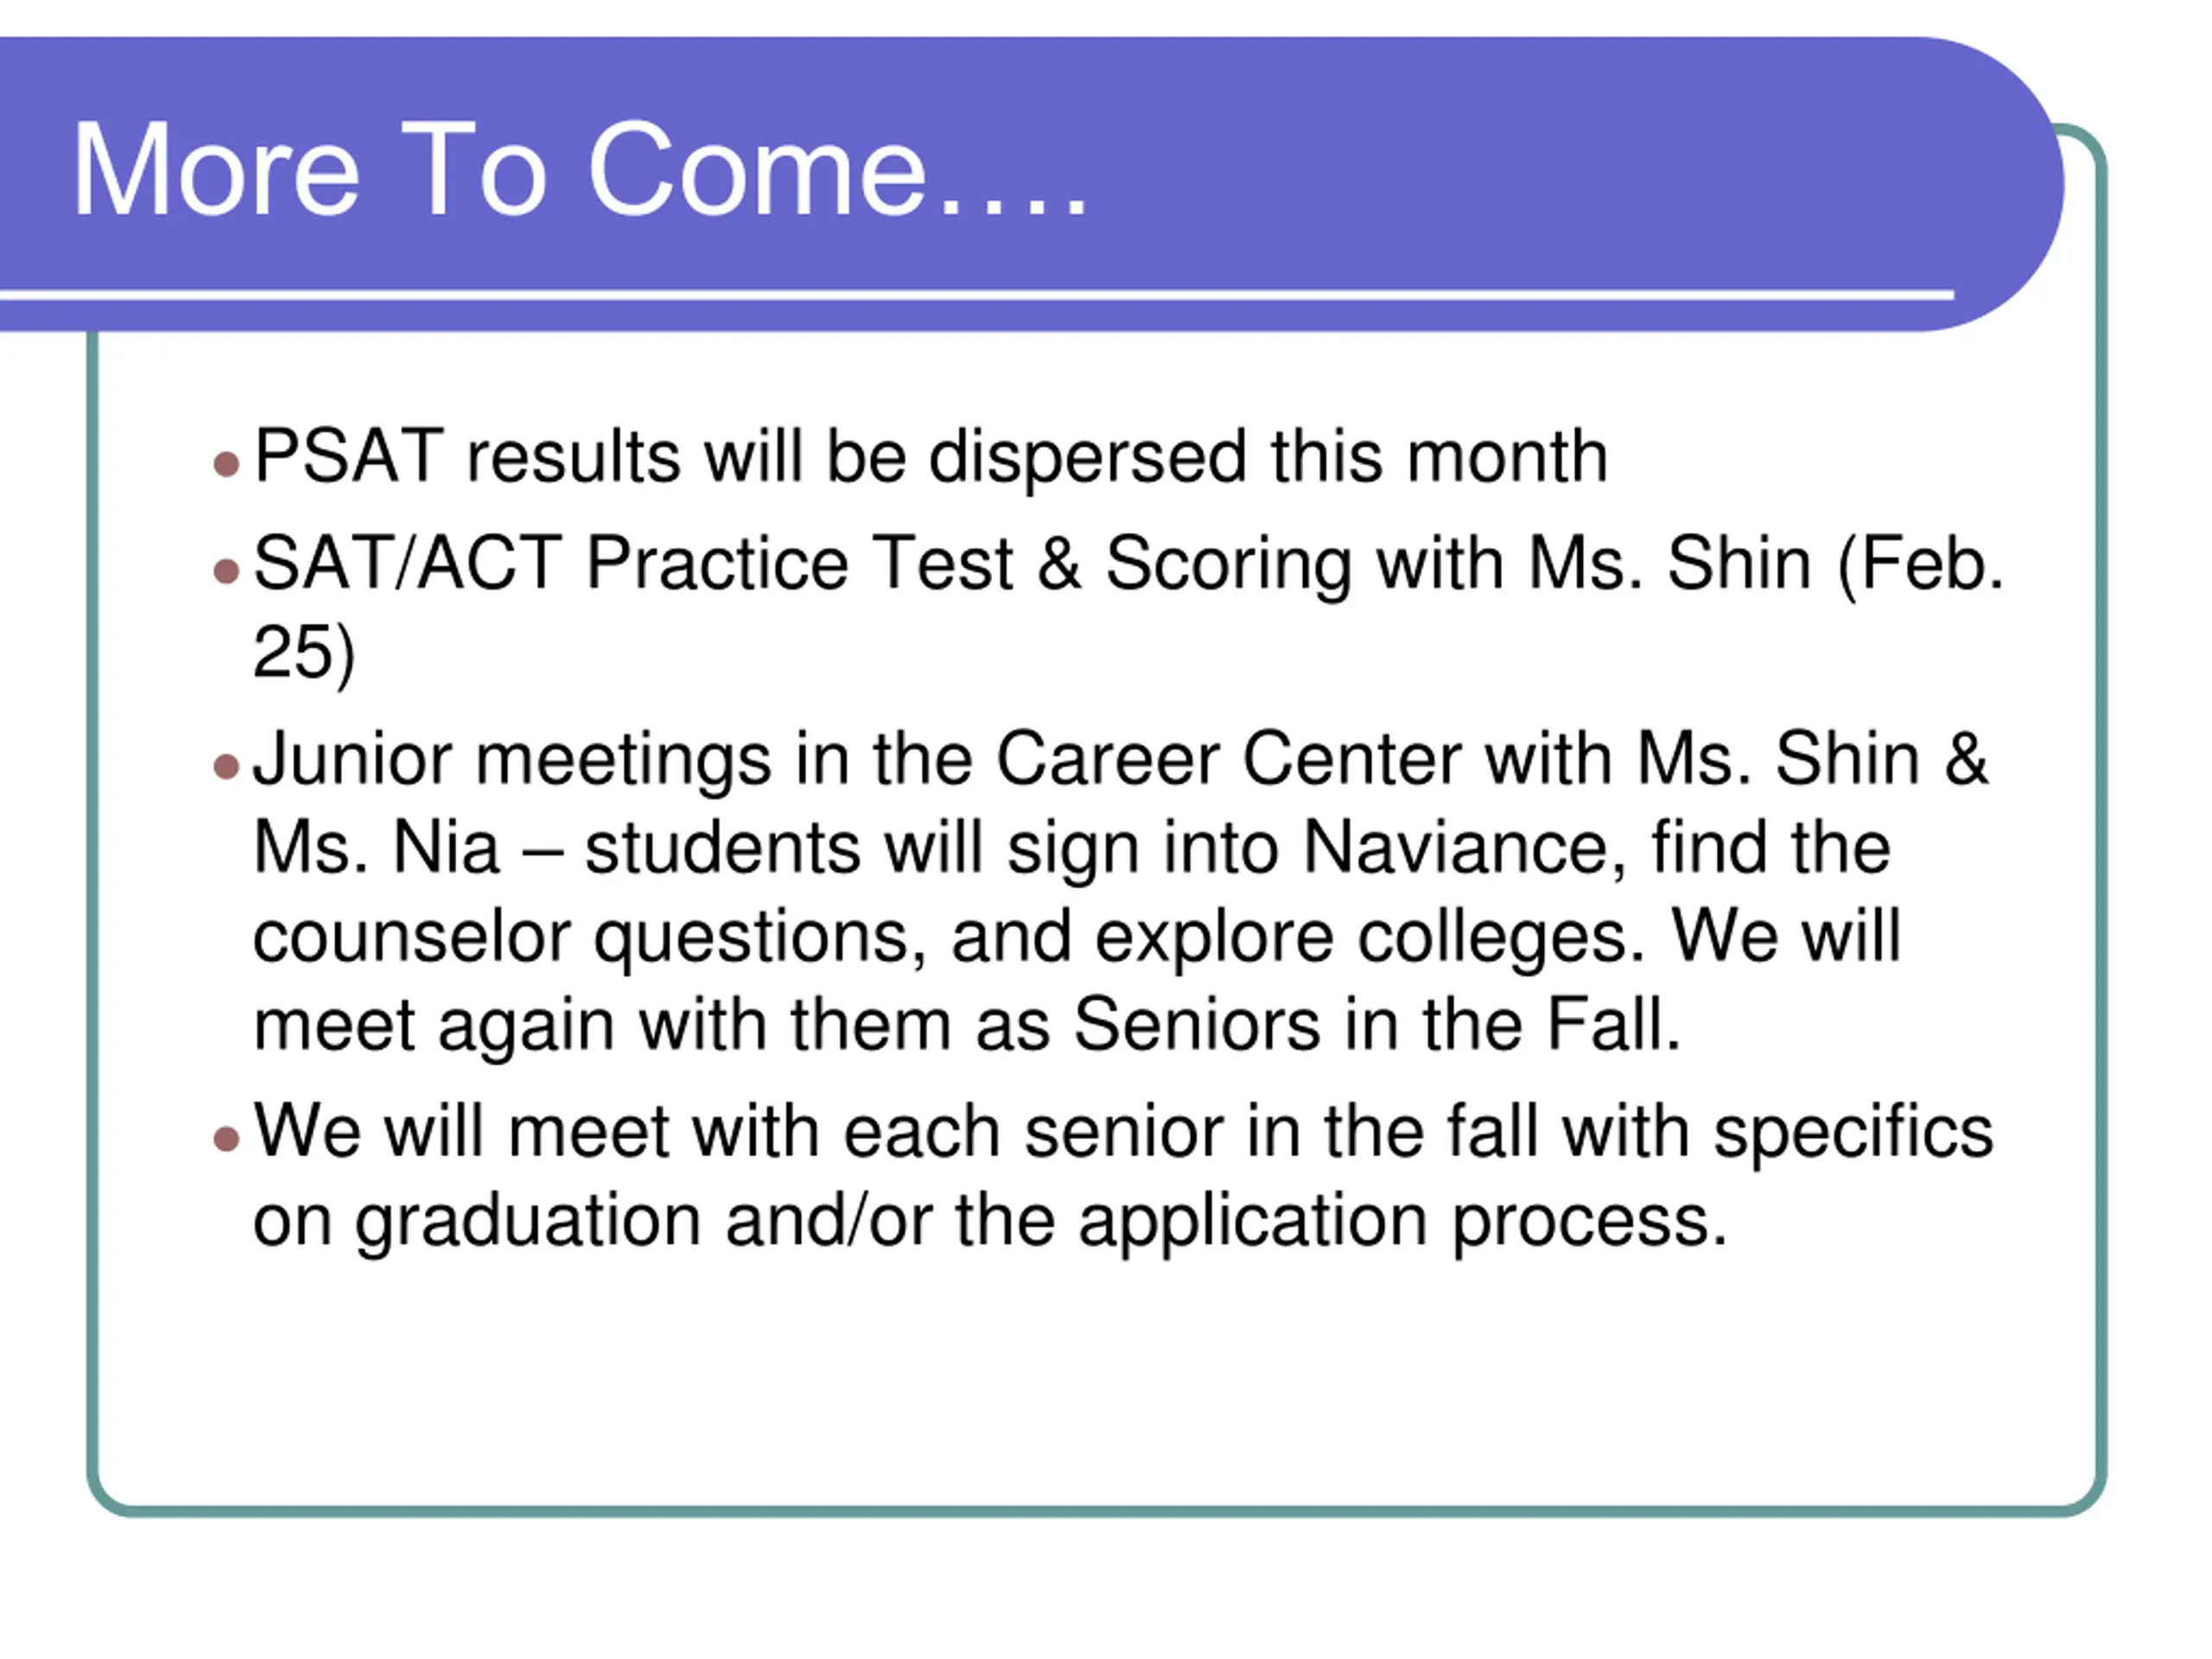
Task: Click 'Ms. Nia' at start of line
Action: [x=376, y=848]
